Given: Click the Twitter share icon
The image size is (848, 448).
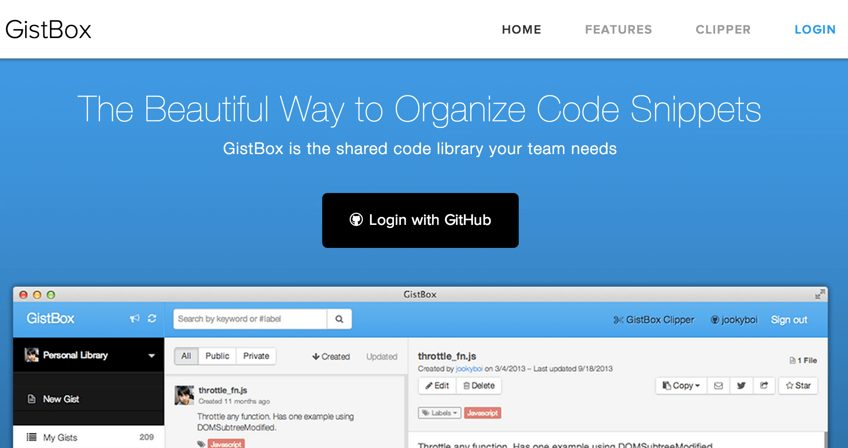Looking at the screenshot, I should 741,386.
